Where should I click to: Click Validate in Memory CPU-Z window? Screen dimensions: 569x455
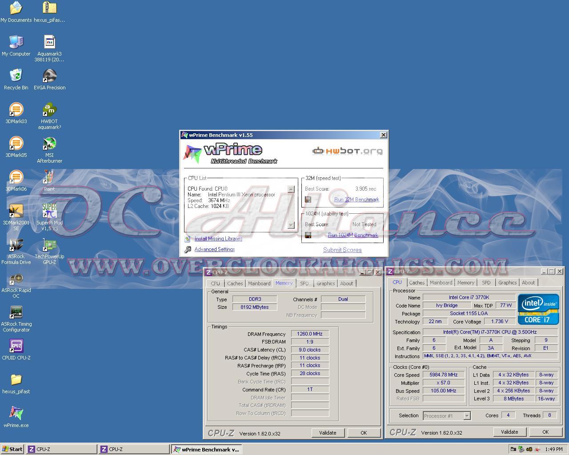coord(328,433)
